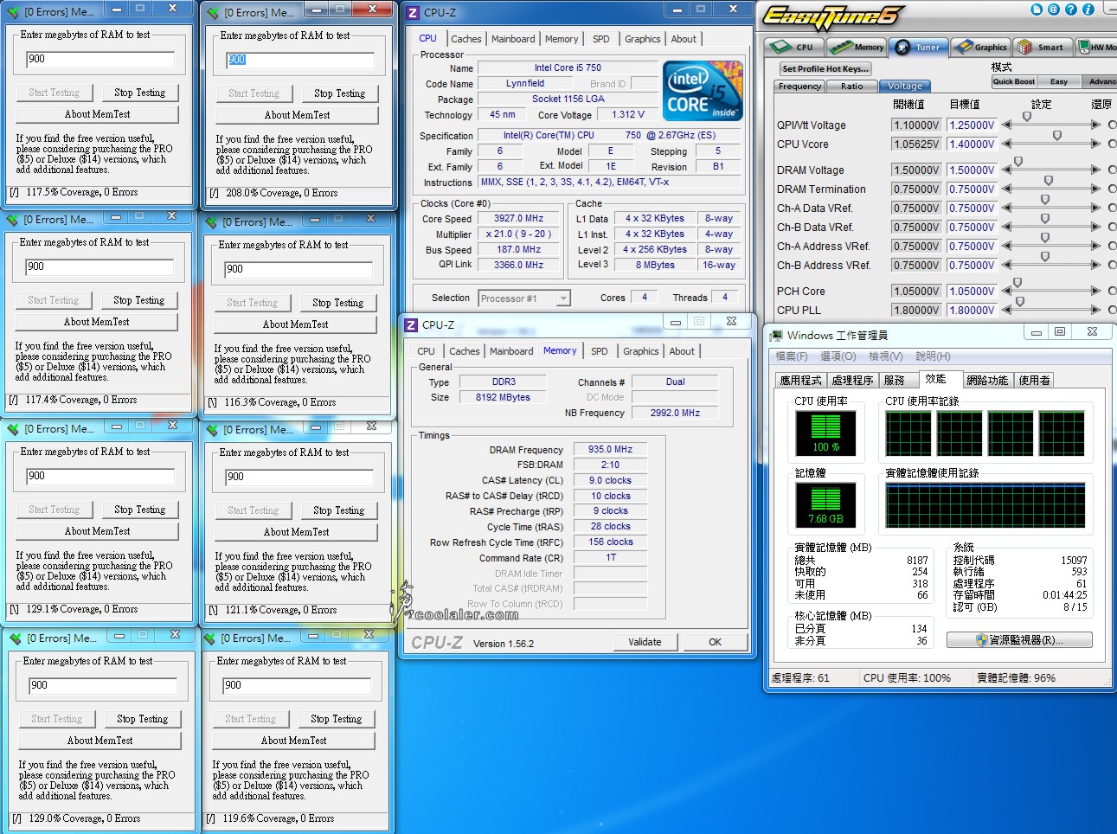Click the right arrow of the CPU PLL slider
The image size is (1117, 834).
point(1095,311)
